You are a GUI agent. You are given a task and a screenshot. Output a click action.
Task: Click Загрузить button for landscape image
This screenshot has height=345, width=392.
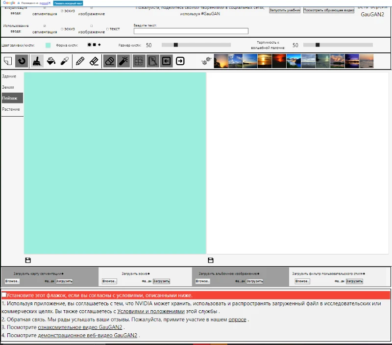[x=254, y=281]
